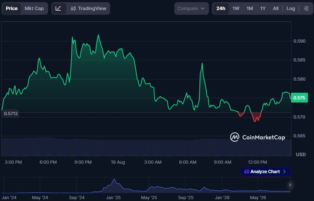The height and width of the screenshot is (201, 314).
Task: Click the 0.575 current price label
Action: pos(299,98)
